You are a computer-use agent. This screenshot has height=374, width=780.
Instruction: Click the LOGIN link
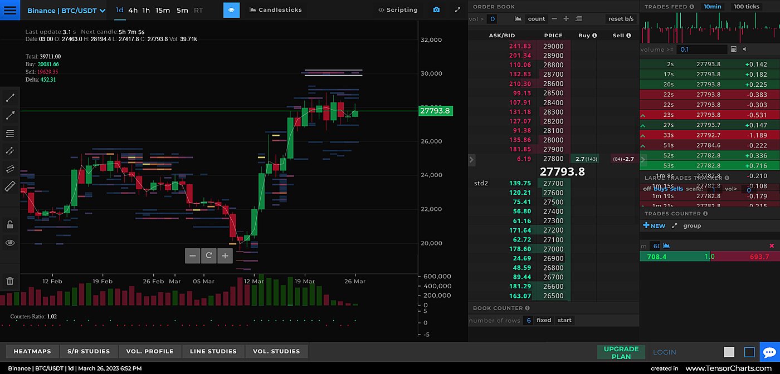tap(664, 352)
